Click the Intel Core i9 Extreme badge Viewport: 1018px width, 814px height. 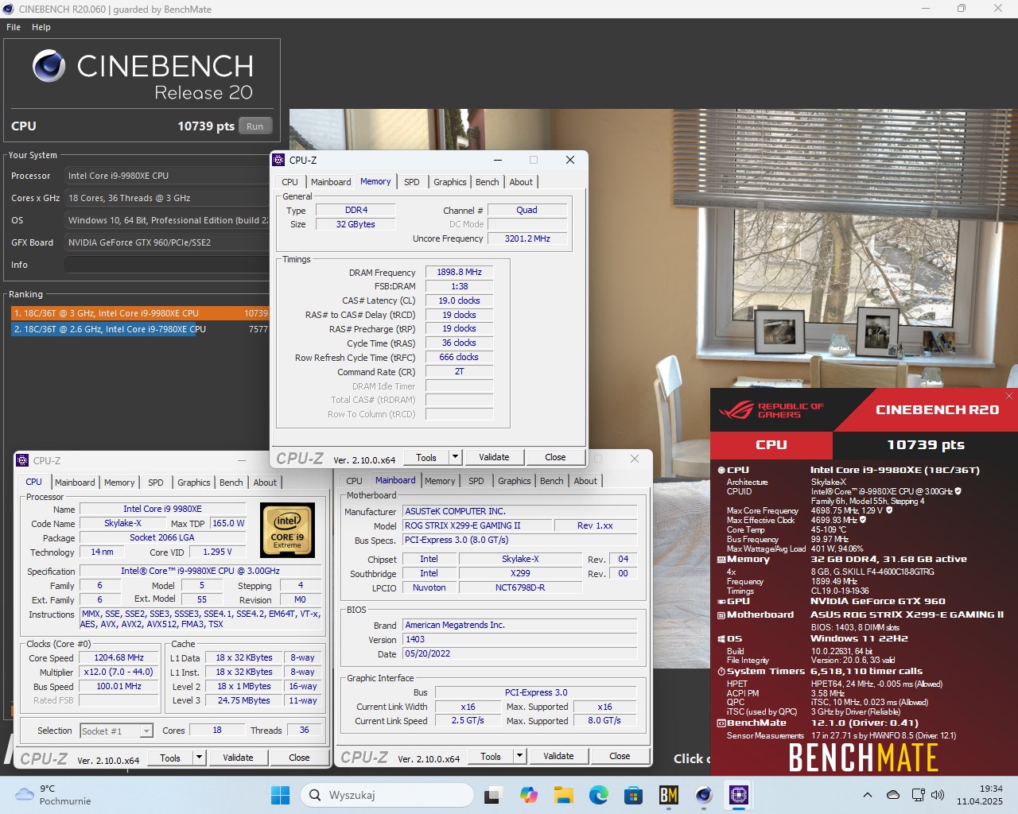tap(287, 529)
